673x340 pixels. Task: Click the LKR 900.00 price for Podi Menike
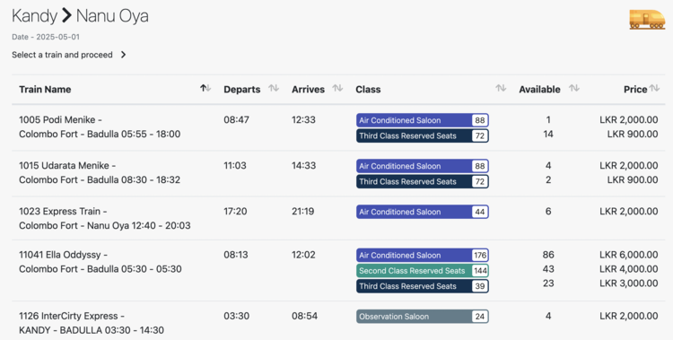pos(633,135)
